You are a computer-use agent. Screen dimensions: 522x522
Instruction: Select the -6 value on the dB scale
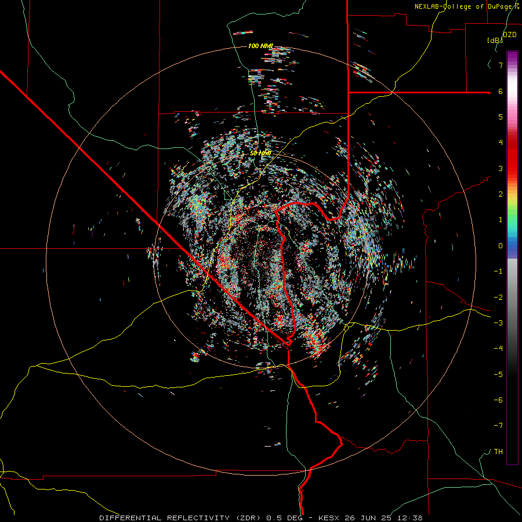pyautogui.click(x=498, y=400)
